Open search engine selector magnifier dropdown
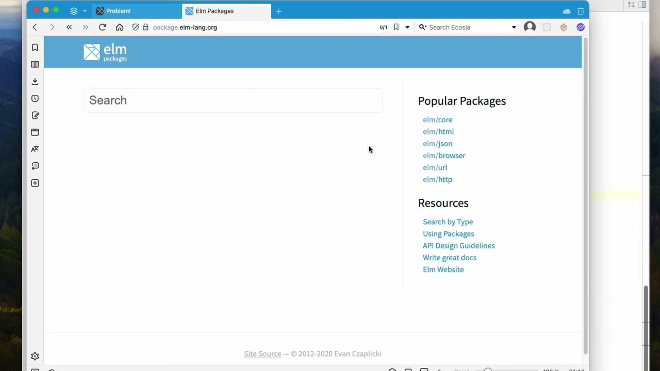The image size is (660, 371). 423,27
